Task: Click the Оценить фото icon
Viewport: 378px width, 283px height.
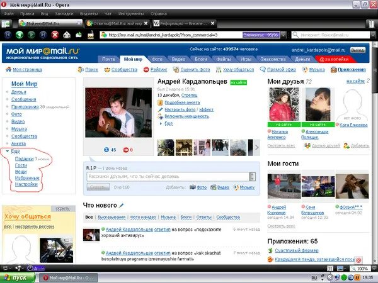Action: tap(176, 70)
